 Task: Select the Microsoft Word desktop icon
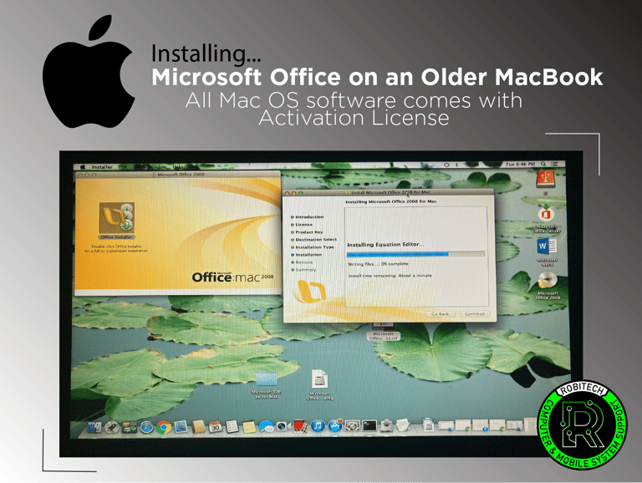546,246
